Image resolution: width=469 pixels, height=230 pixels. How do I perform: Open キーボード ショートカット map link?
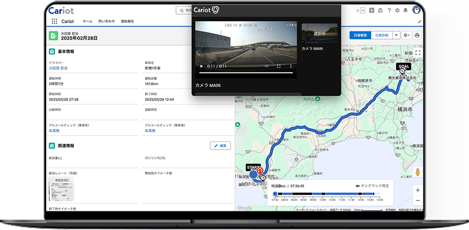pos(311,210)
